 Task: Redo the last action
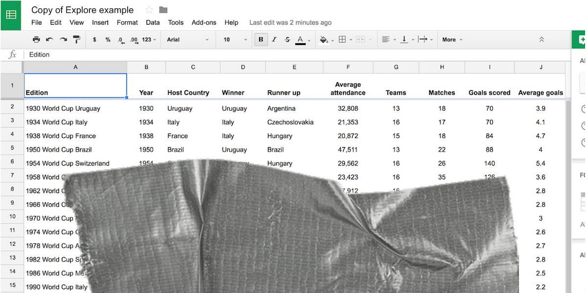[63, 40]
